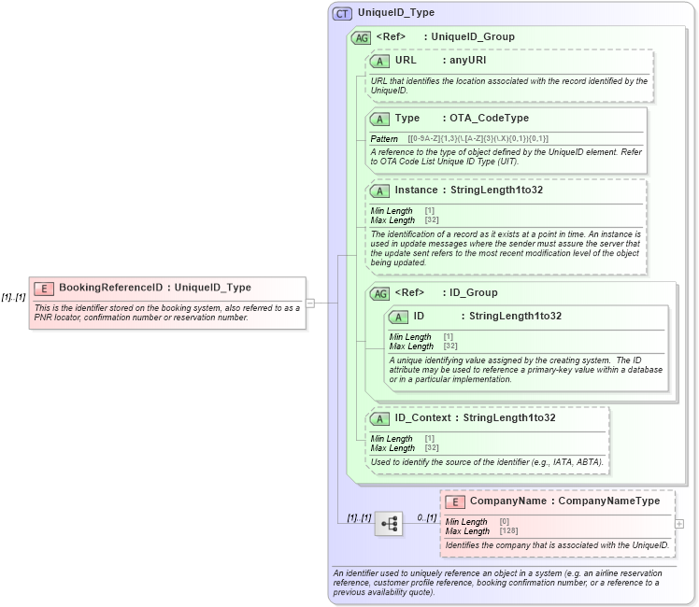Click the UniqueID_Type description at bottom
699x607 pixels.
pos(497,583)
